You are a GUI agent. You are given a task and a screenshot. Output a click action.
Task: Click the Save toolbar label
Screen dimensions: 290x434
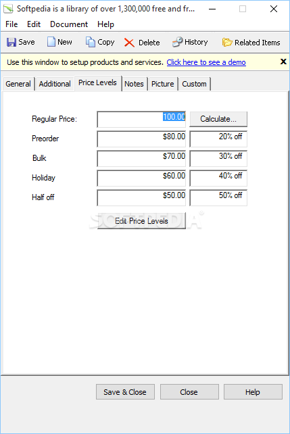click(x=26, y=42)
